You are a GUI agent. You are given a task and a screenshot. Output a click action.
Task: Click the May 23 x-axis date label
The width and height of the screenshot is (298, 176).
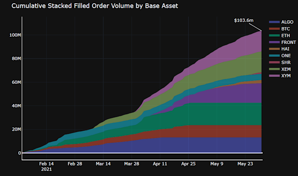pyautogui.click(x=245, y=164)
